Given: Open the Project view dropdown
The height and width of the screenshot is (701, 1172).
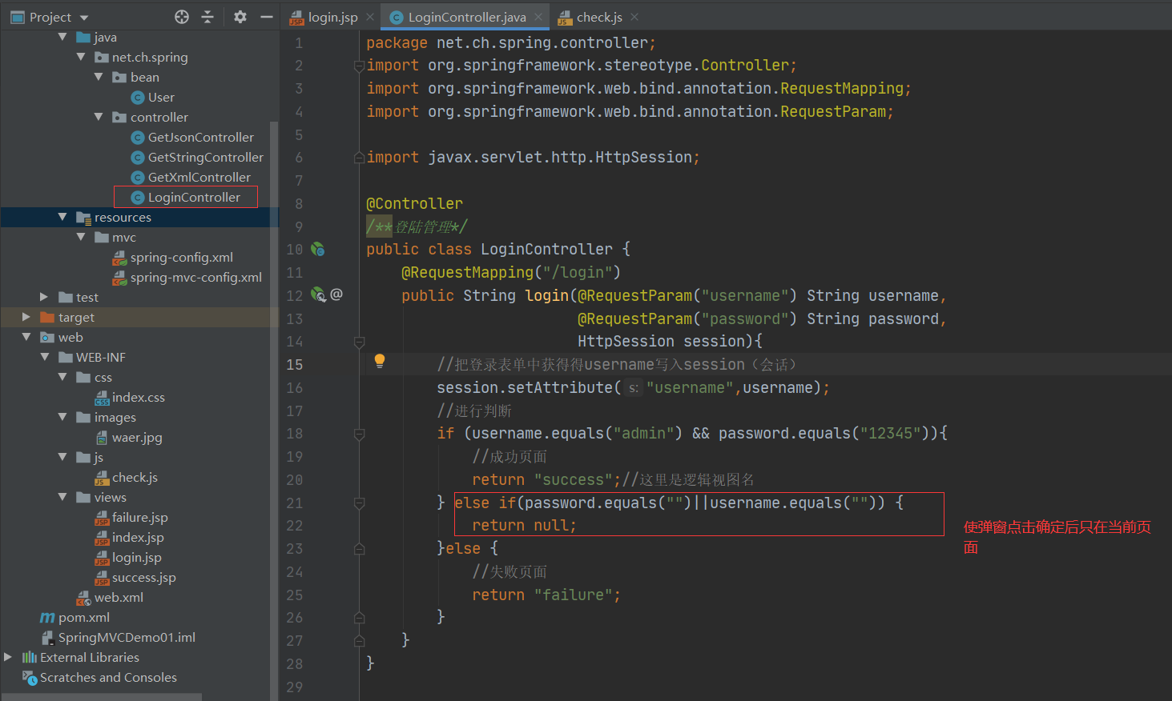Looking at the screenshot, I should 84,18.
